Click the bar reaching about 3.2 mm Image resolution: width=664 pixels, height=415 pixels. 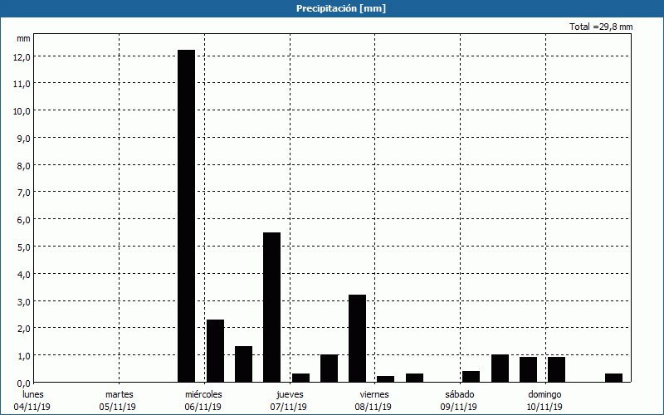[x=358, y=339]
